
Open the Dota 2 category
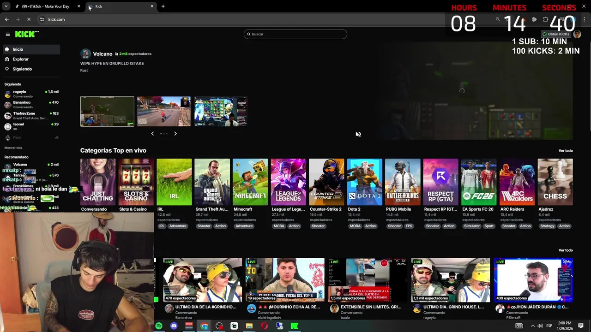pyautogui.click(x=365, y=182)
